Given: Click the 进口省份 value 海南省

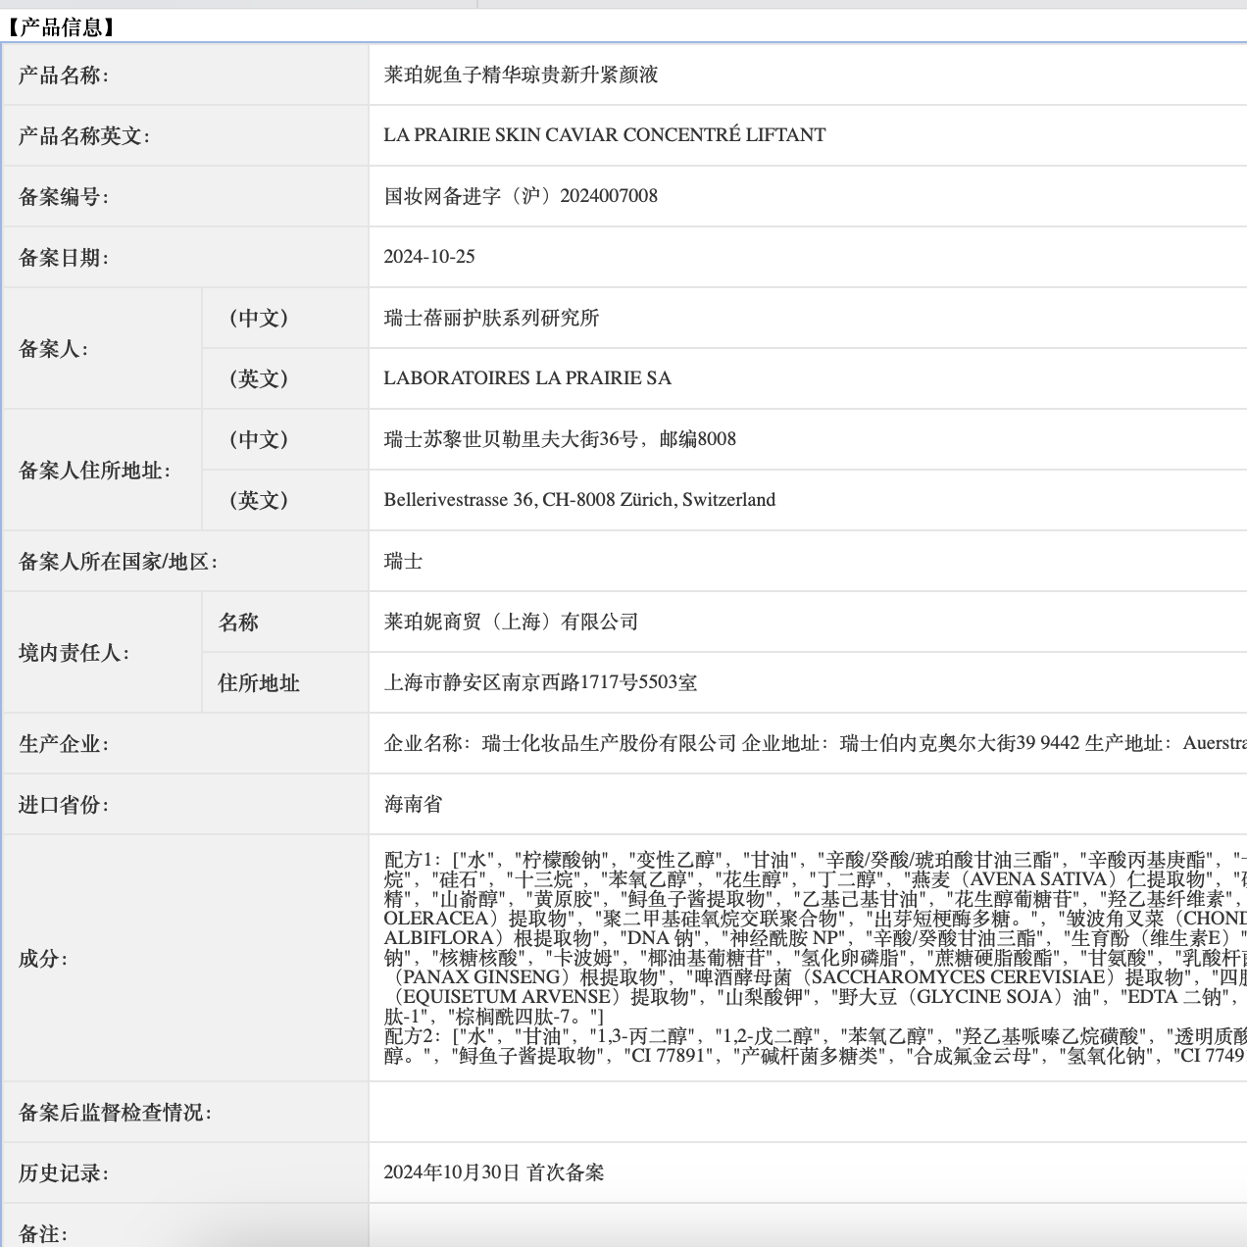Looking at the screenshot, I should click(x=412, y=805).
